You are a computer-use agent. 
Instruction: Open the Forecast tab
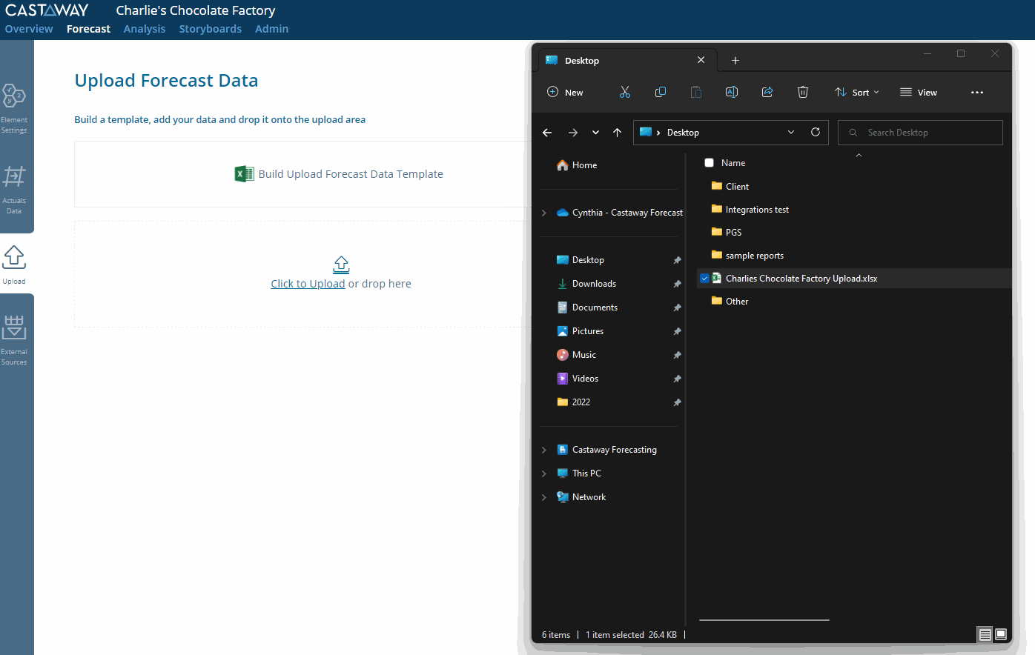point(88,29)
